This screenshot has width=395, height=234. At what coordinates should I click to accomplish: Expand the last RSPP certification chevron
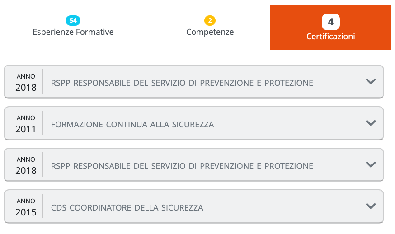[371, 164]
